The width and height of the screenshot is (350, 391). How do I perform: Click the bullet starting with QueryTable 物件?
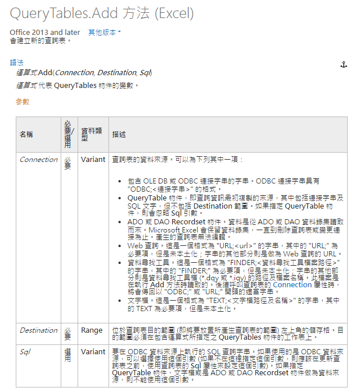236,206
